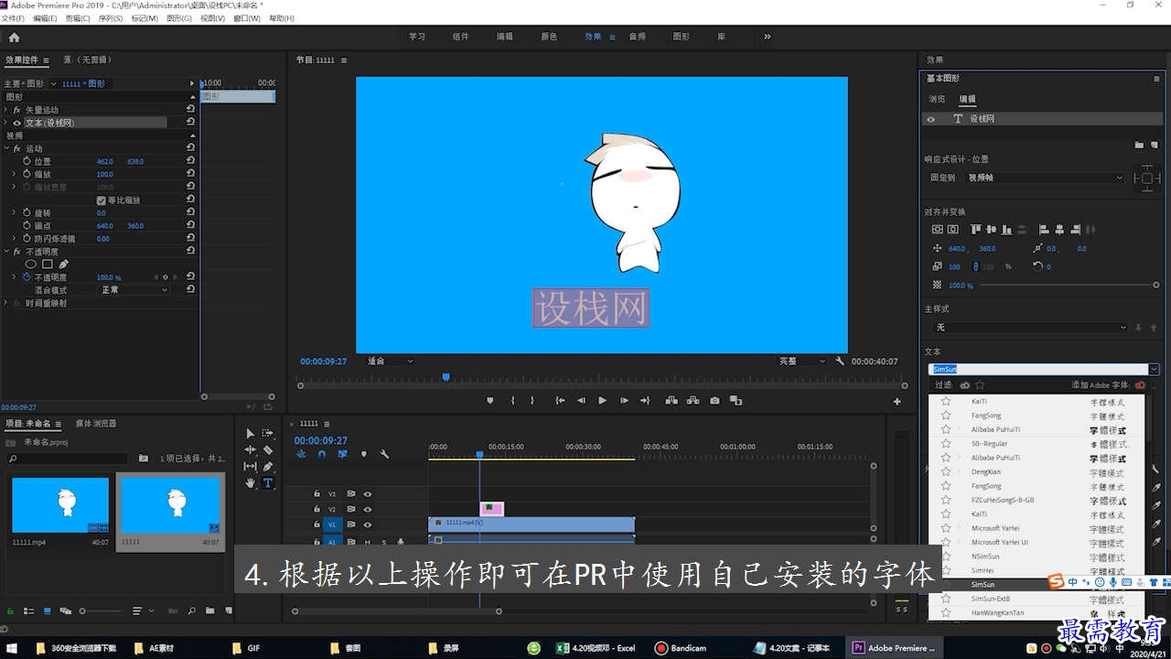The height and width of the screenshot is (659, 1171).
Task: Select the 11111.mp4 clip thumbnail
Action: 60,503
